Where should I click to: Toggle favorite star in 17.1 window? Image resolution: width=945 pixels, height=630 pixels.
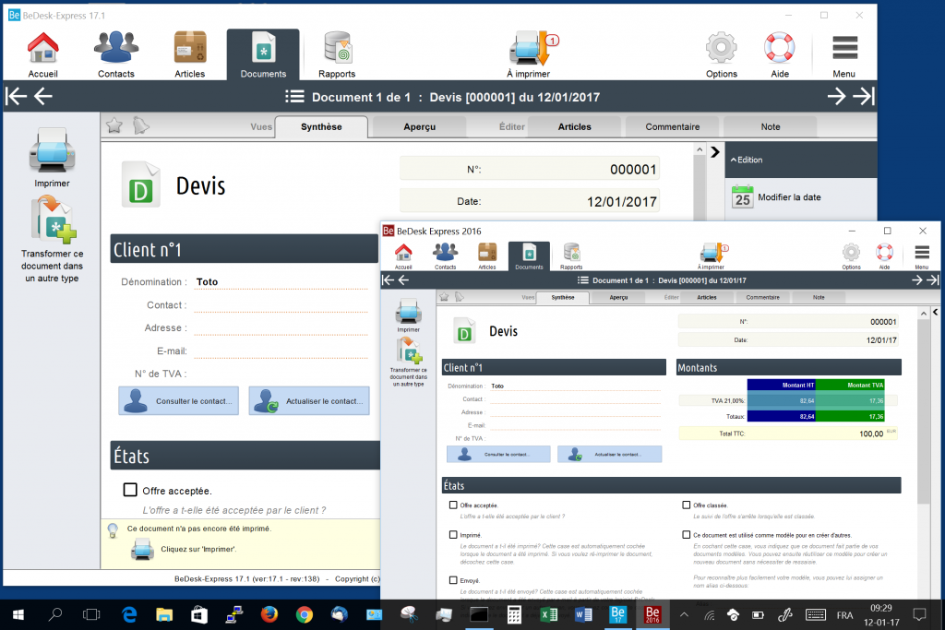[x=114, y=125]
